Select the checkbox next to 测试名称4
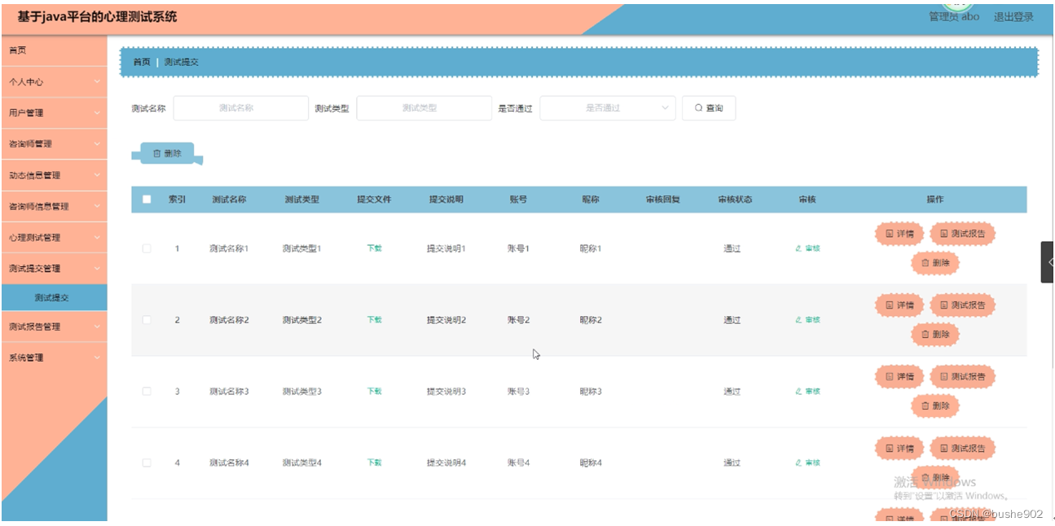Viewport: 1055px width, 526px height. click(147, 462)
